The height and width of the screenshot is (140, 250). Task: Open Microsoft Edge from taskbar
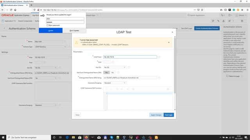tap(67, 137)
